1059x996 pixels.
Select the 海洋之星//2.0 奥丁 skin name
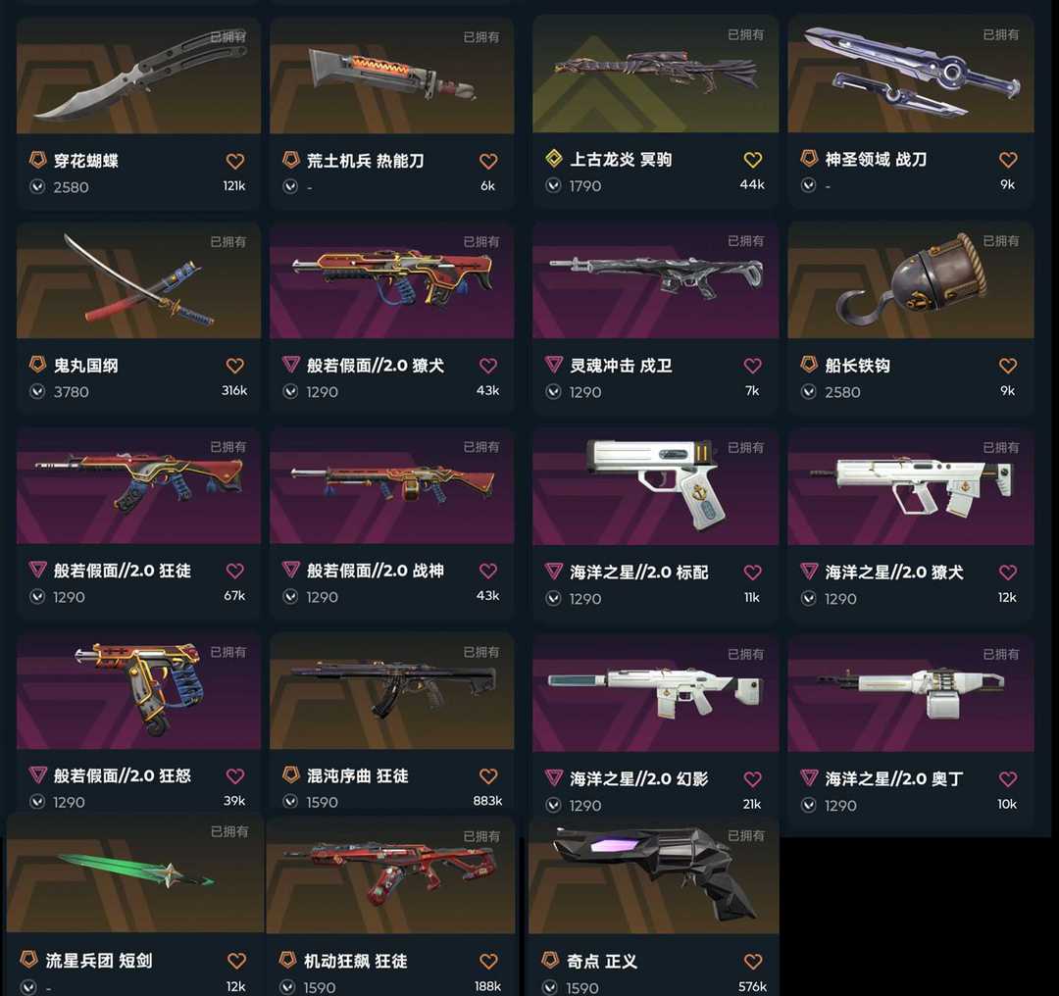point(894,778)
